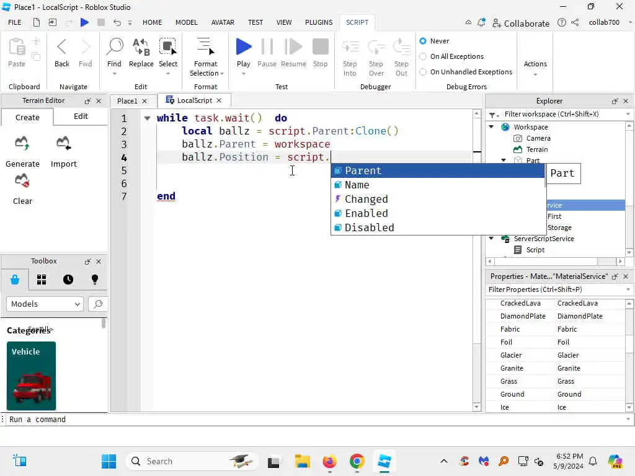
Task: Switch to Terrain Editor Create tab
Action: pos(27,117)
